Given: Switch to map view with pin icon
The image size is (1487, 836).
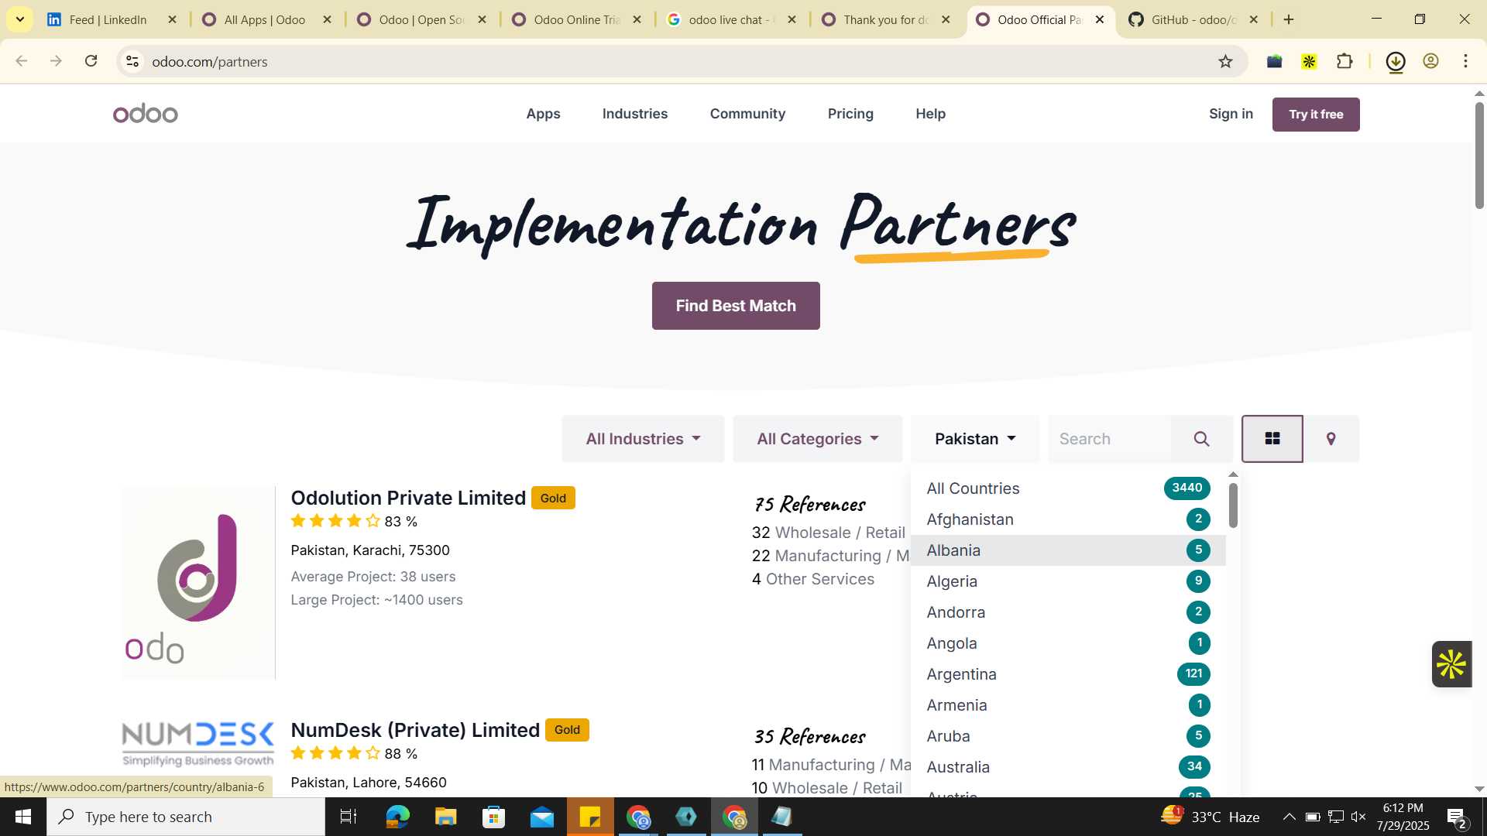Looking at the screenshot, I should pyautogui.click(x=1331, y=439).
